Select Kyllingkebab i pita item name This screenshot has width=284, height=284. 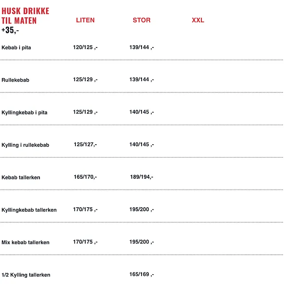pos(24,113)
